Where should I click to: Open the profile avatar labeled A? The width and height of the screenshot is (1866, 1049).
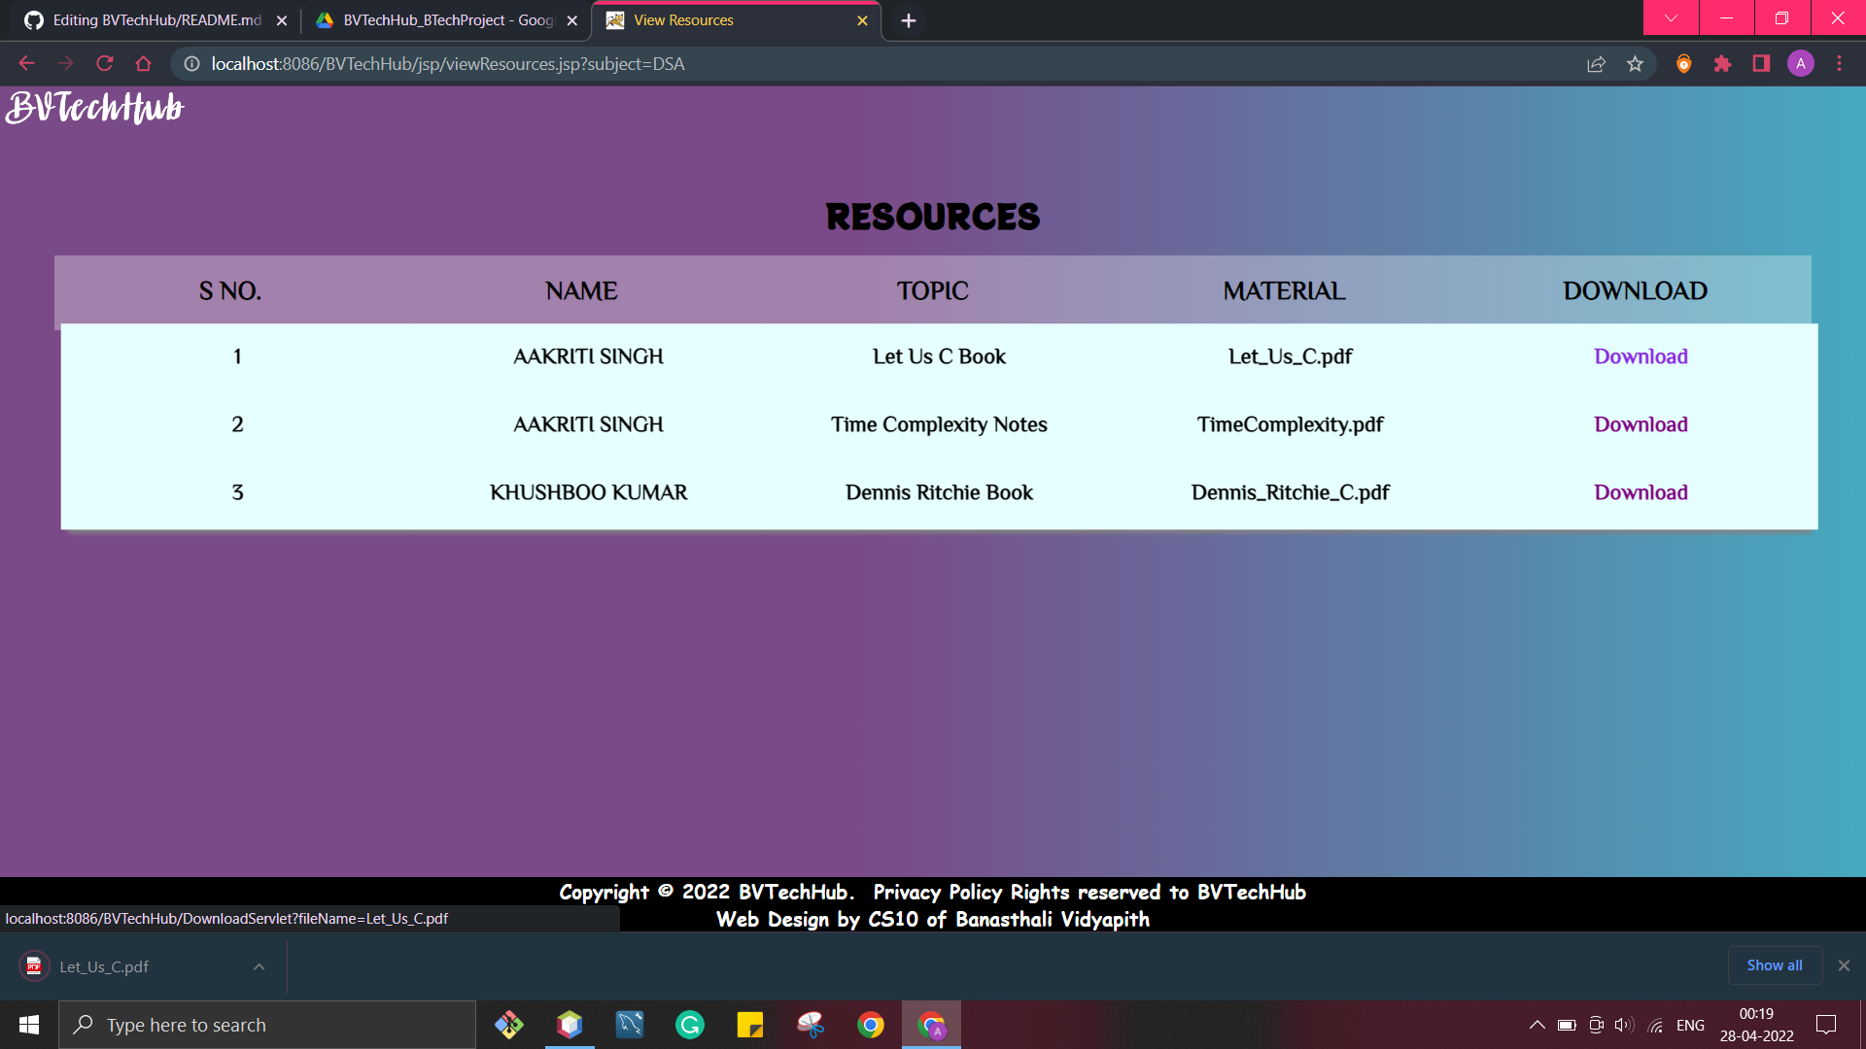coord(1800,64)
